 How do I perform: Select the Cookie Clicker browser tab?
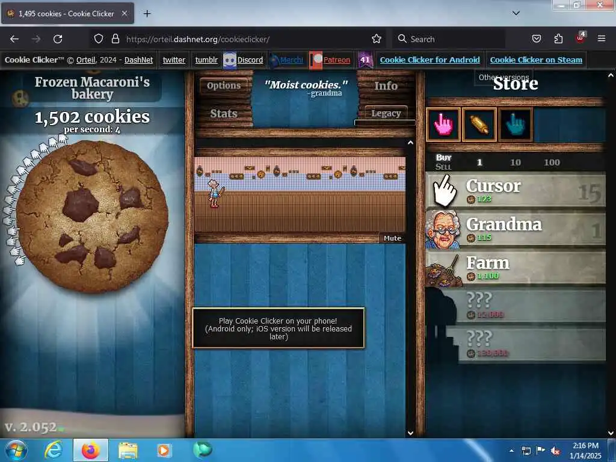(x=67, y=13)
